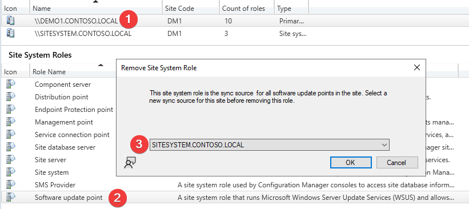This screenshot has width=469, height=209.
Task: Select the Endpoint Protection point role
Action: pyautogui.click(x=74, y=110)
